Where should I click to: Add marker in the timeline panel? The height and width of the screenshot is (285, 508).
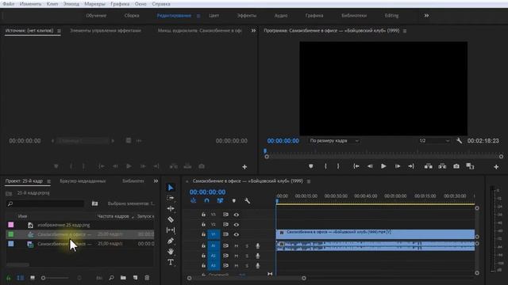[234, 200]
